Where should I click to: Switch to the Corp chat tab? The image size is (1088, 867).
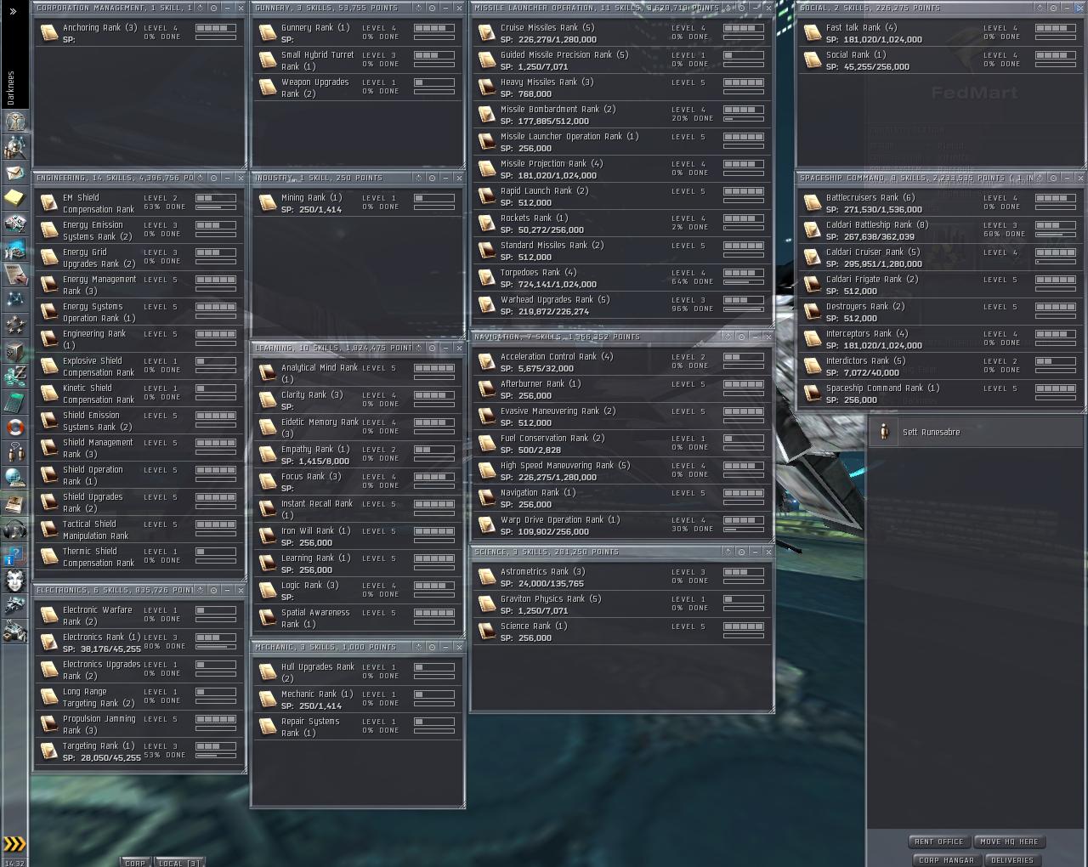coord(135,862)
